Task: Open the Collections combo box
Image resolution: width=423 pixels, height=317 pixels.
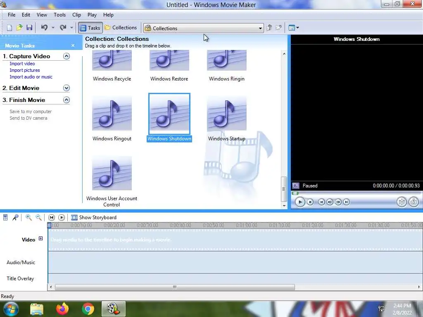Action: coord(203,28)
